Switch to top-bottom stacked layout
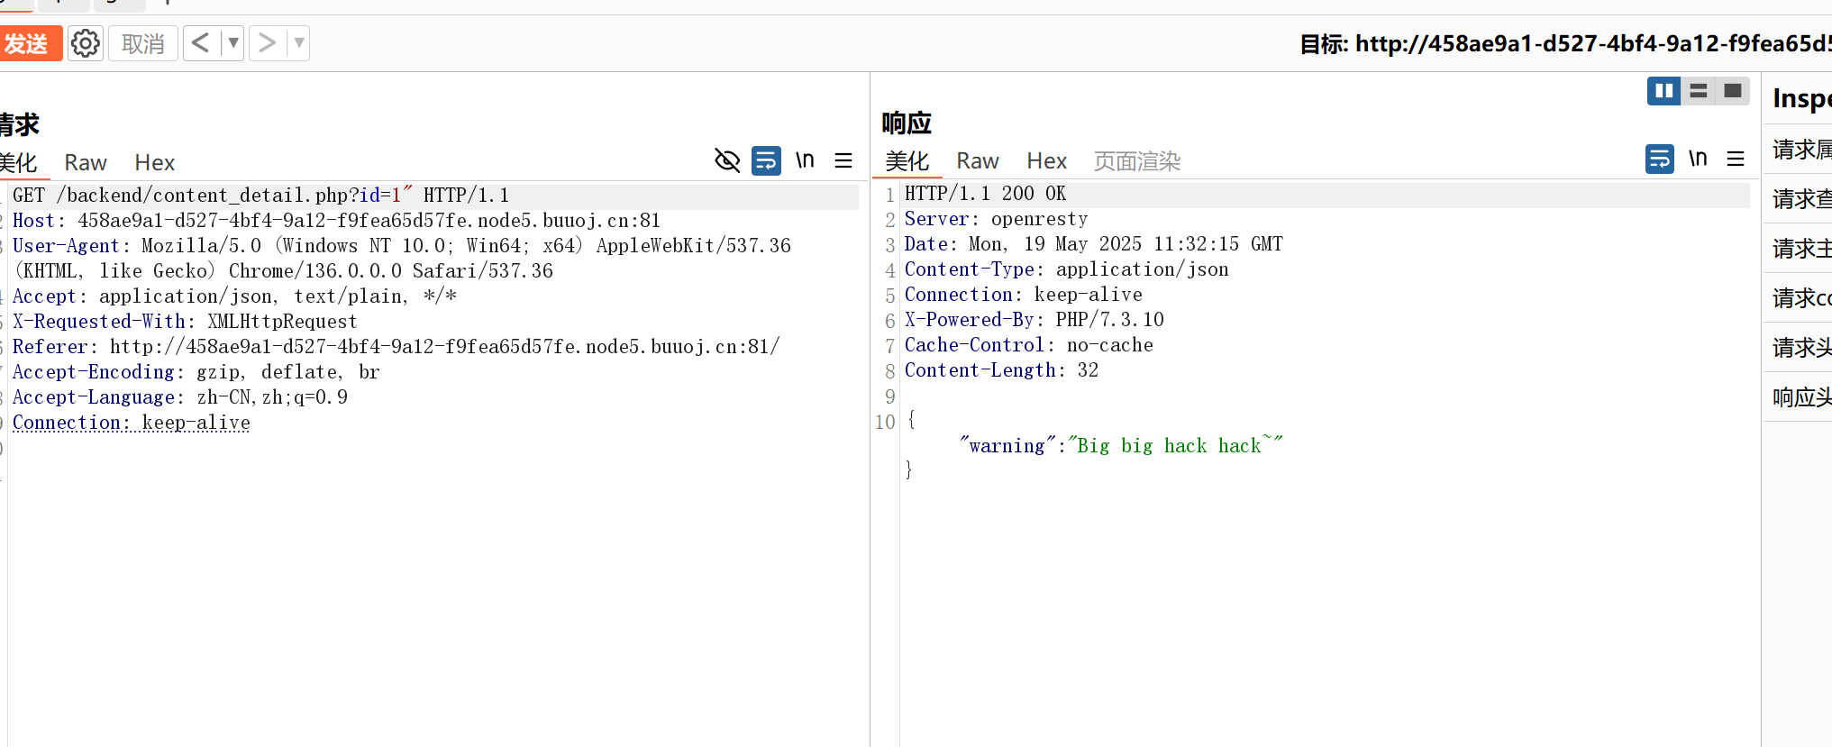This screenshot has width=1832, height=747. 1699,91
